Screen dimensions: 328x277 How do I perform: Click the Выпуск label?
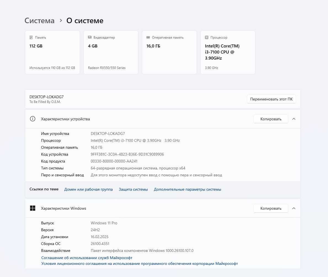click(x=47, y=223)
